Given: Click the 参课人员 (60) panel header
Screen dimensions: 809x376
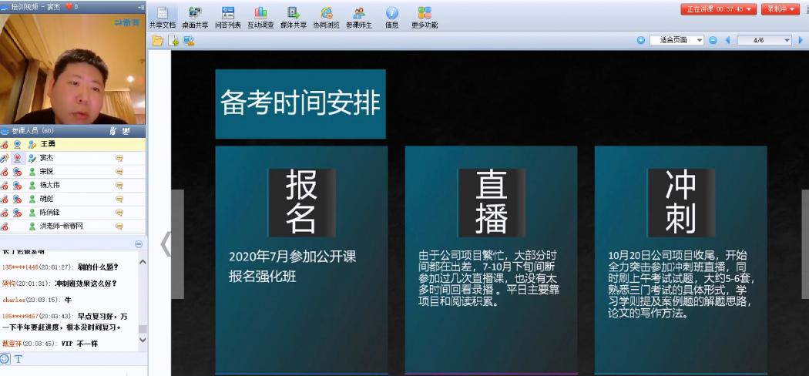Looking at the screenshot, I should pyautogui.click(x=72, y=131).
